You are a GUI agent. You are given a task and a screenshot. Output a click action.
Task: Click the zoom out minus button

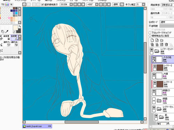pos(75,5)
